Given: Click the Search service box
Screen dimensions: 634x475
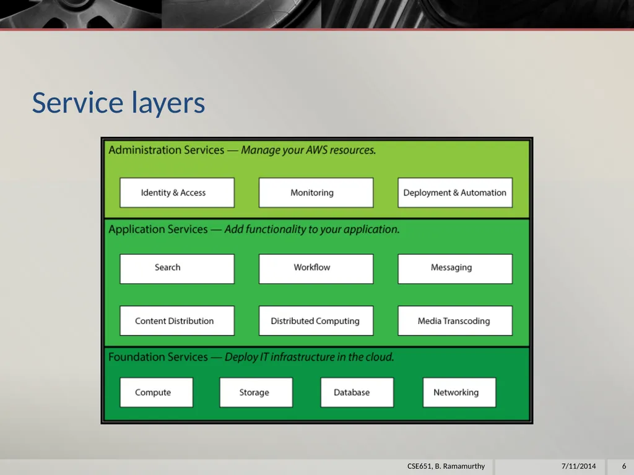Looking at the screenshot, I should click(177, 268).
